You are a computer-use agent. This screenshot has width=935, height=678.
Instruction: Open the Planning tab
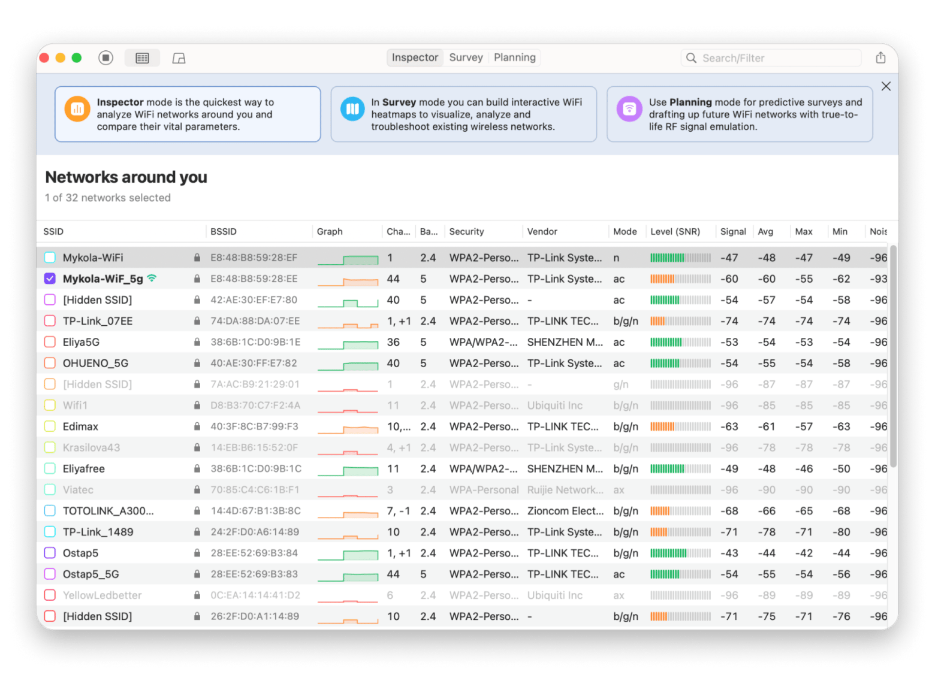point(514,57)
